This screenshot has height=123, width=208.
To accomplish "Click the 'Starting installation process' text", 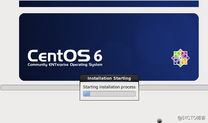I will (x=109, y=87).
